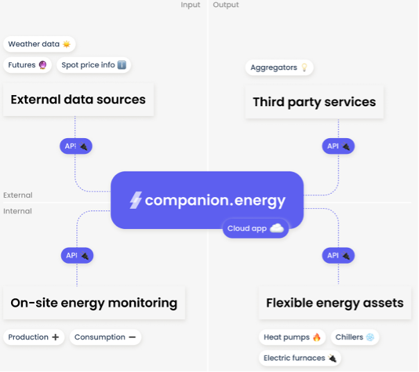Select the On-site energy monitoring card

pyautogui.click(x=94, y=303)
